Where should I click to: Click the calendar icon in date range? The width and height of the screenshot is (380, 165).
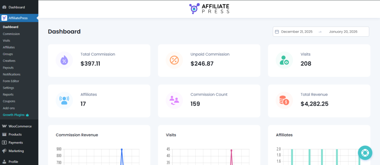(277, 32)
